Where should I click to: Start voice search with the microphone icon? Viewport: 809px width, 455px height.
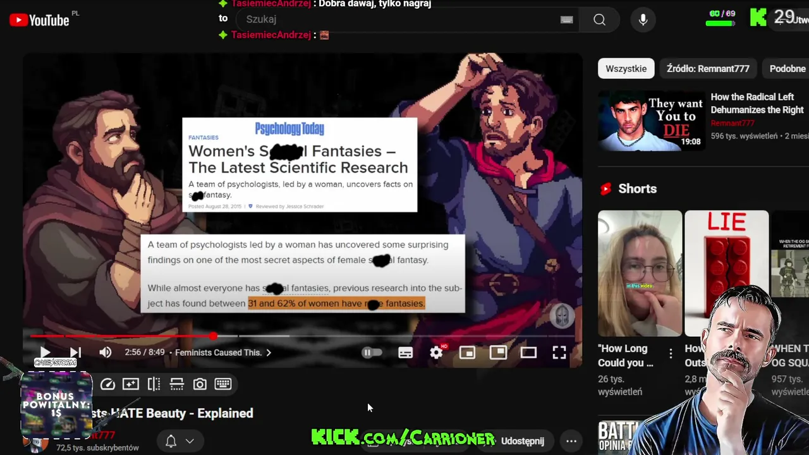(x=643, y=20)
